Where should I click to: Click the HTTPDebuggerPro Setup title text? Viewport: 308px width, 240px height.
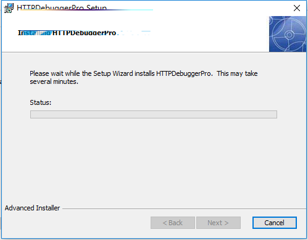(x=62, y=8)
